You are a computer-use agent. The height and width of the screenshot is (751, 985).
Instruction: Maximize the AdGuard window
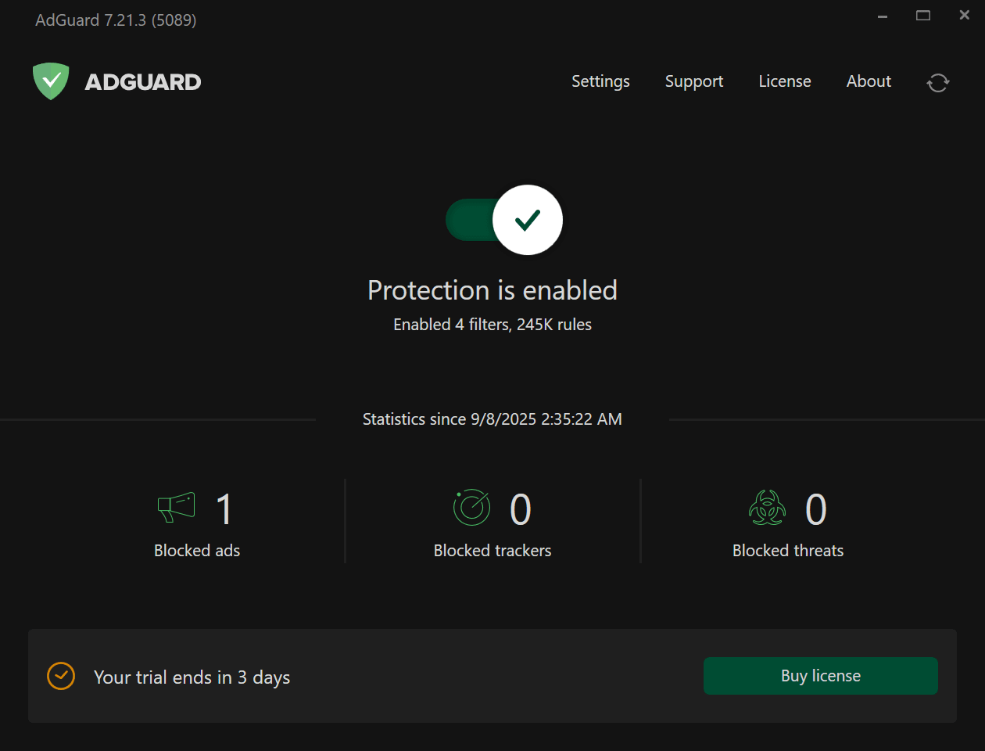(923, 16)
